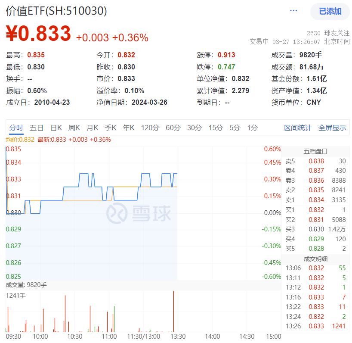The image size is (352, 343).
Task: Open the 日K daily candlestick chart
Action: 56,128
